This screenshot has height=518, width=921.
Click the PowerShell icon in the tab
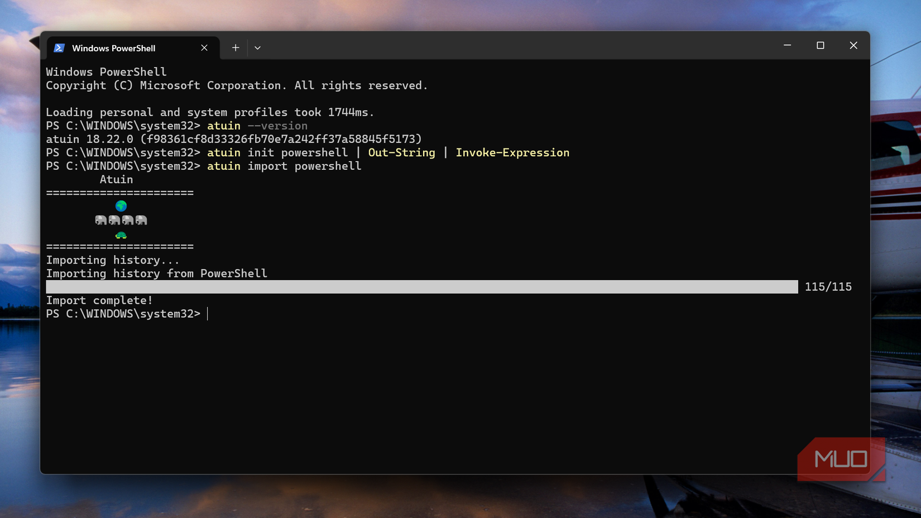59,48
